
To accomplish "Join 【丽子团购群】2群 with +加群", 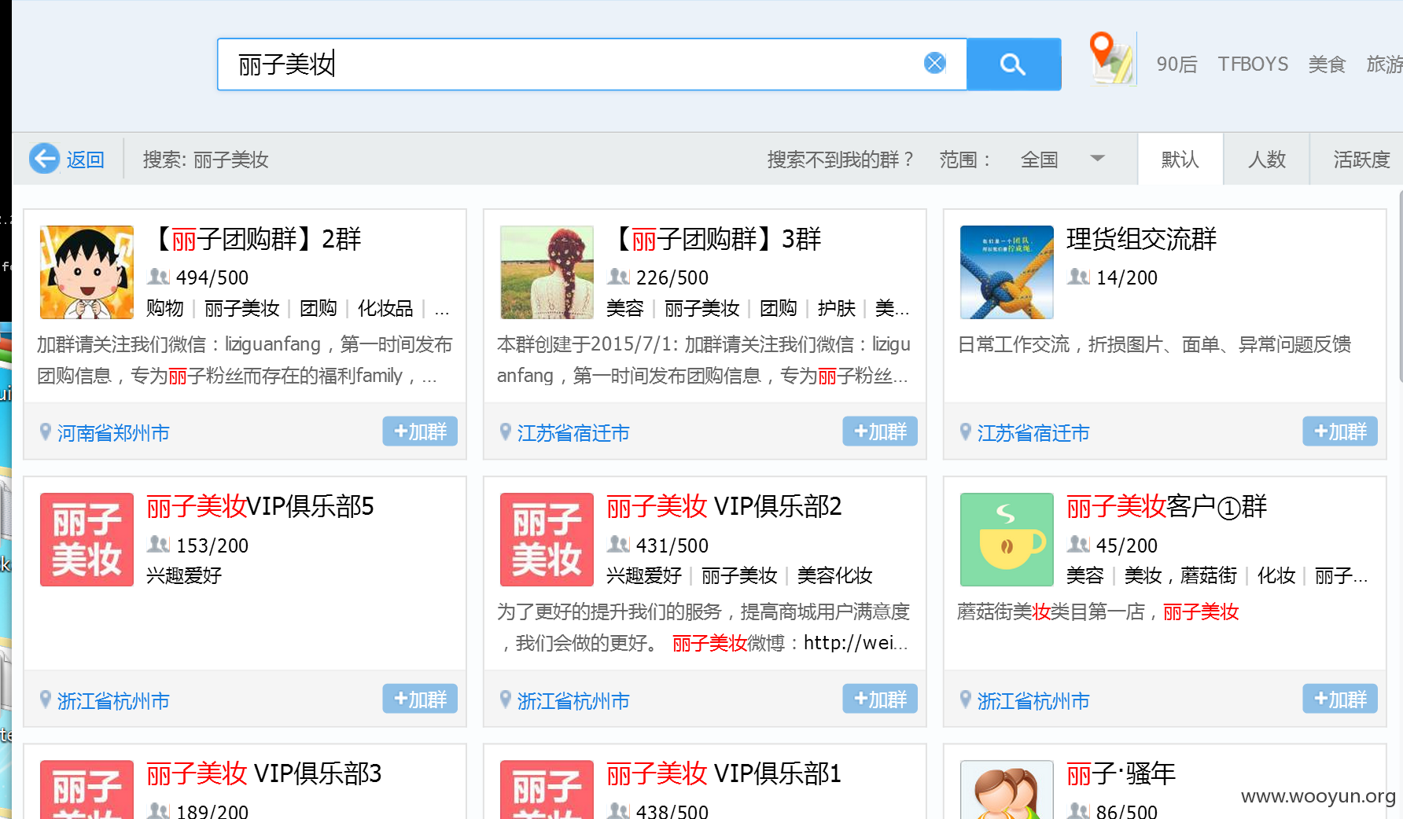I will (x=420, y=431).
